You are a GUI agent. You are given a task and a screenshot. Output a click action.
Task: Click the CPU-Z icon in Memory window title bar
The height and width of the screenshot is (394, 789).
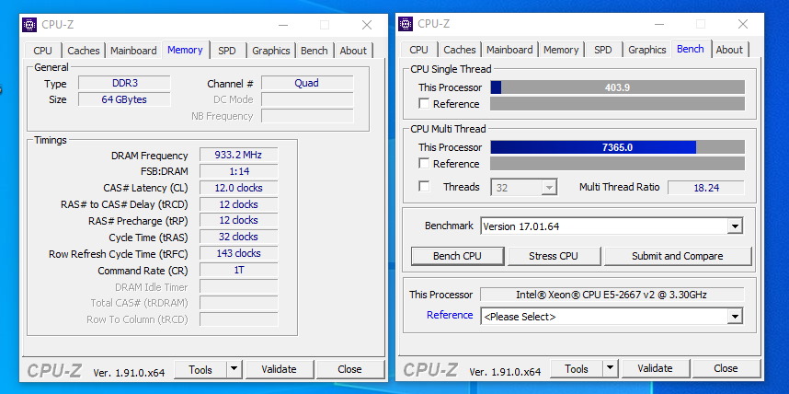(29, 25)
